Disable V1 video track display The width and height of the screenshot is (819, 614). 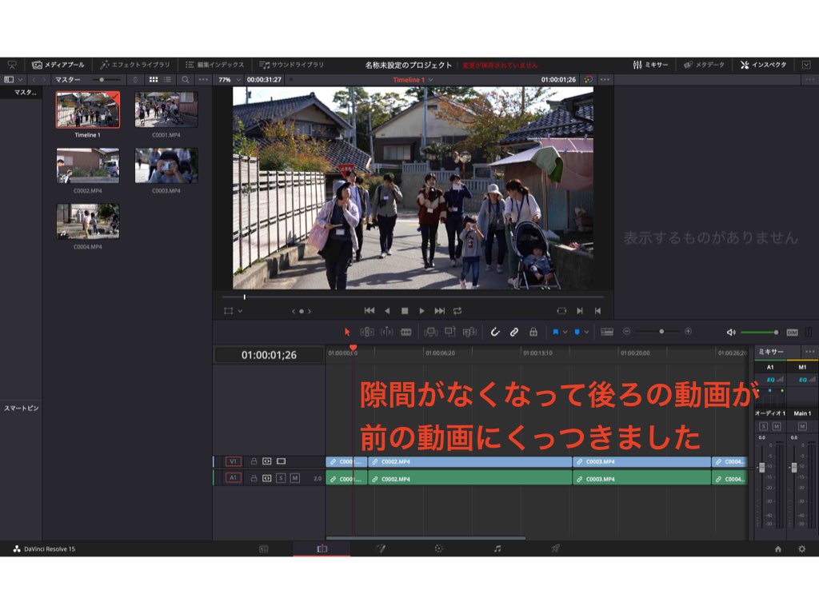281,461
